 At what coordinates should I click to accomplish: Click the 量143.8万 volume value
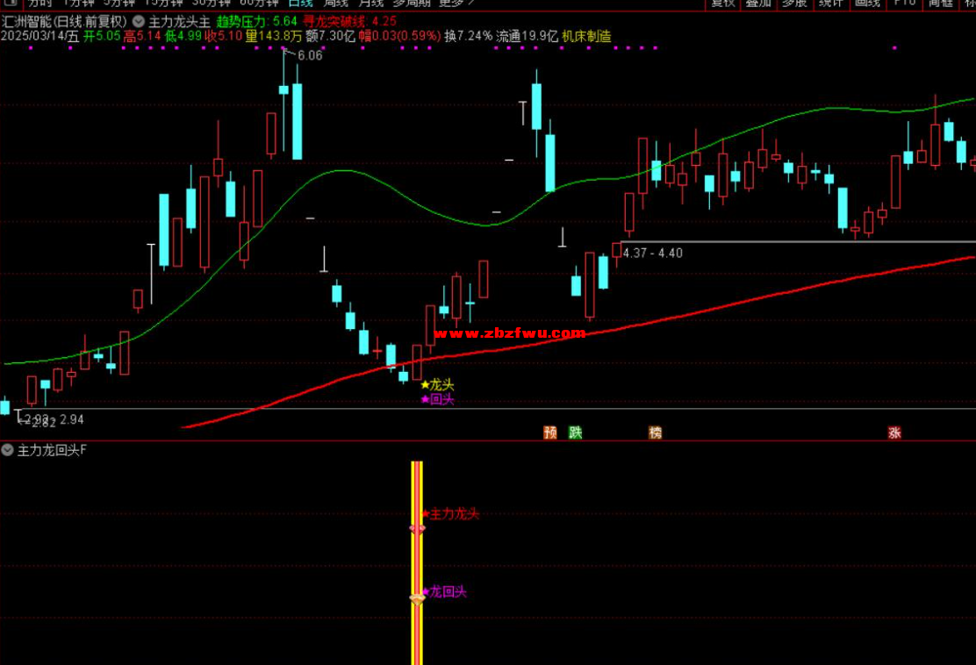coord(273,36)
